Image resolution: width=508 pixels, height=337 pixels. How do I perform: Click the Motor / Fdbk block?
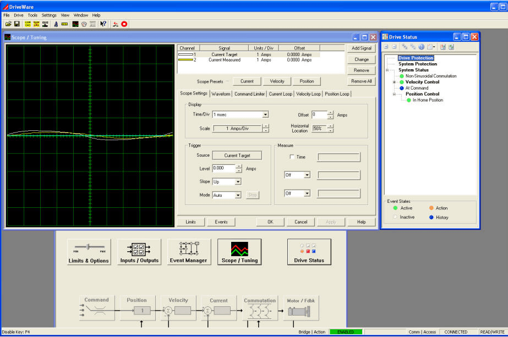(x=301, y=308)
